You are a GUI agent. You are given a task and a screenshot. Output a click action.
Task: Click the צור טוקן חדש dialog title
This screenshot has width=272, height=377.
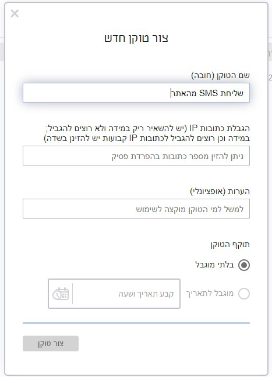(136, 38)
